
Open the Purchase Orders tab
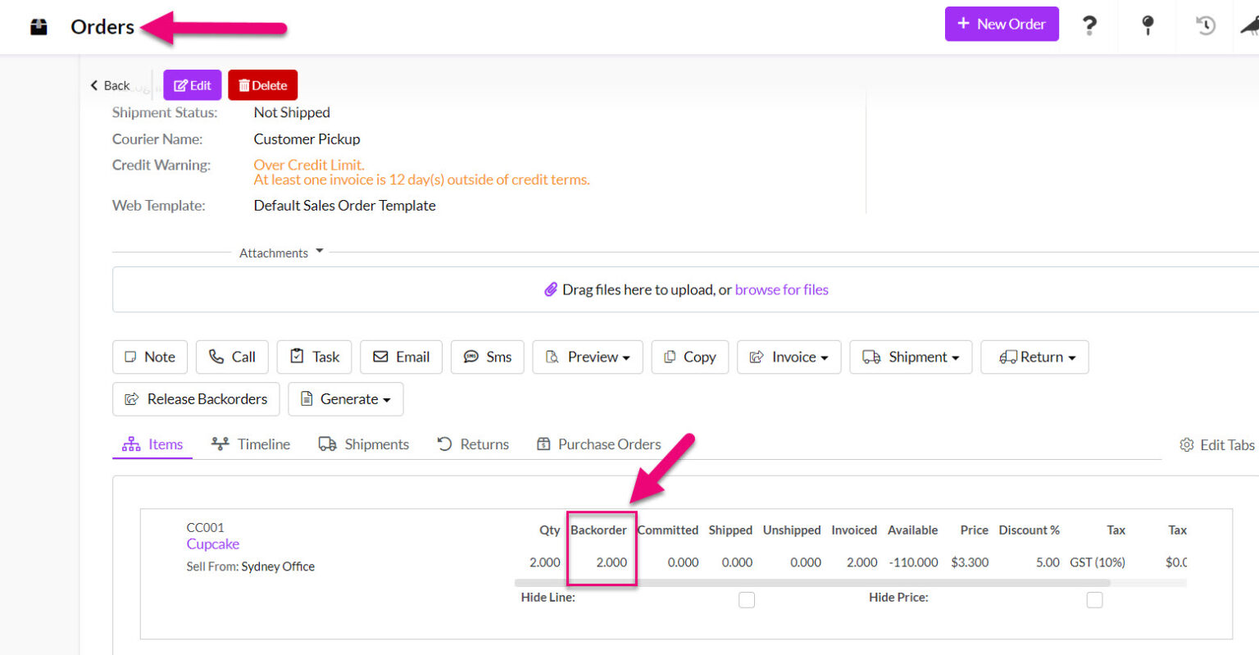pyautogui.click(x=598, y=443)
